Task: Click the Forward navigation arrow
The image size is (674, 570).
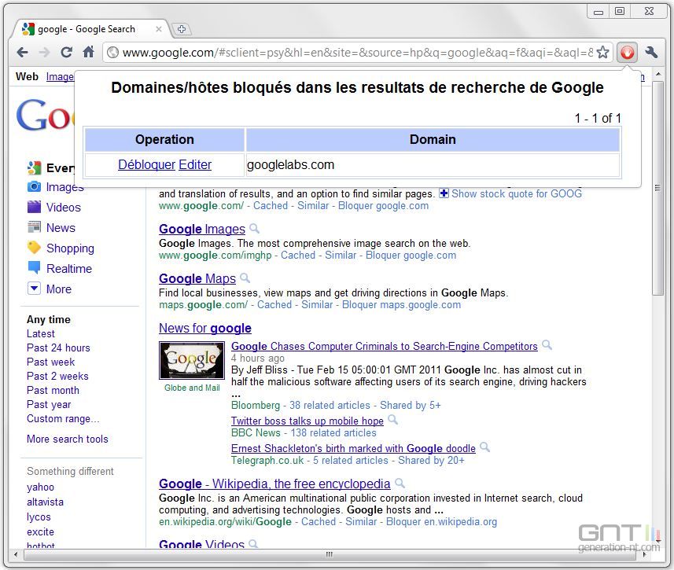Action: pyautogui.click(x=44, y=53)
